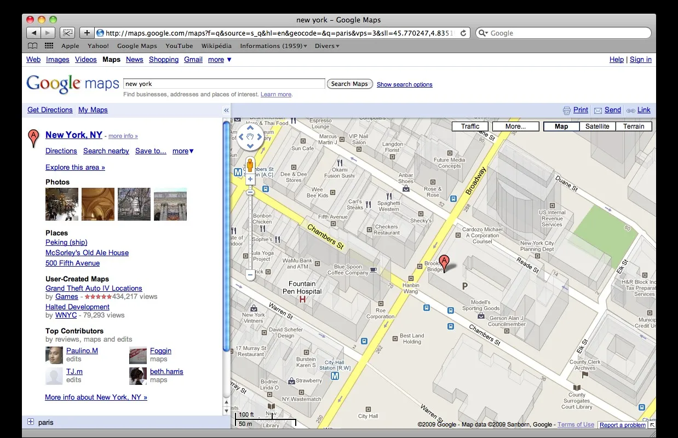
Task: Open Grand Theft Auto IV Locations map
Action: pos(94,289)
